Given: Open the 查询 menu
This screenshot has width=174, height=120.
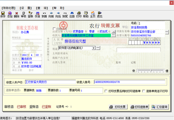Looking at the screenshot, I should tap(42, 8).
